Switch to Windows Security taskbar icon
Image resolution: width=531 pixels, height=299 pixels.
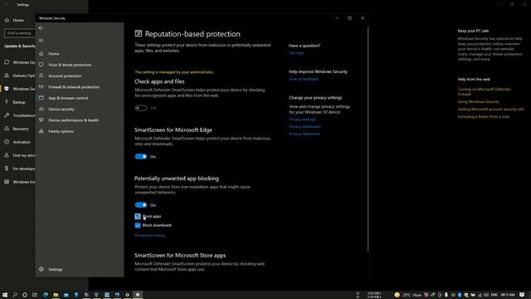click(138, 295)
